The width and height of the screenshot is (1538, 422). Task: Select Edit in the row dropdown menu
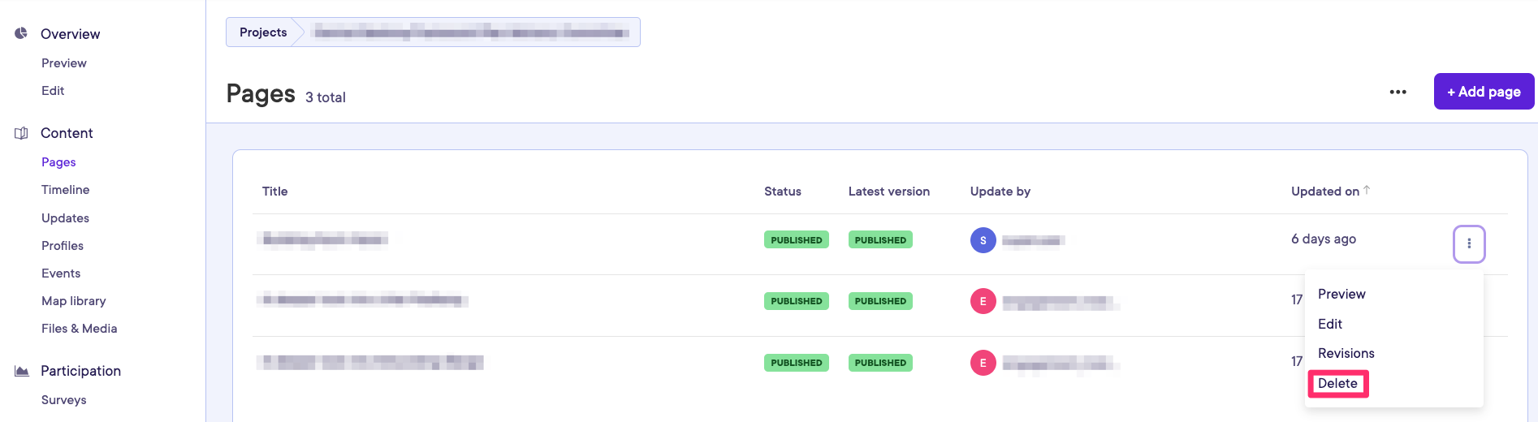pos(1329,324)
